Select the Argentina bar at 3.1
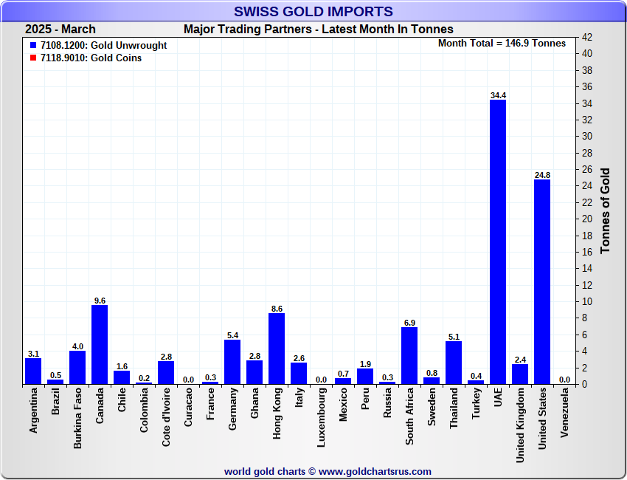This screenshot has height=480, width=627. point(33,371)
